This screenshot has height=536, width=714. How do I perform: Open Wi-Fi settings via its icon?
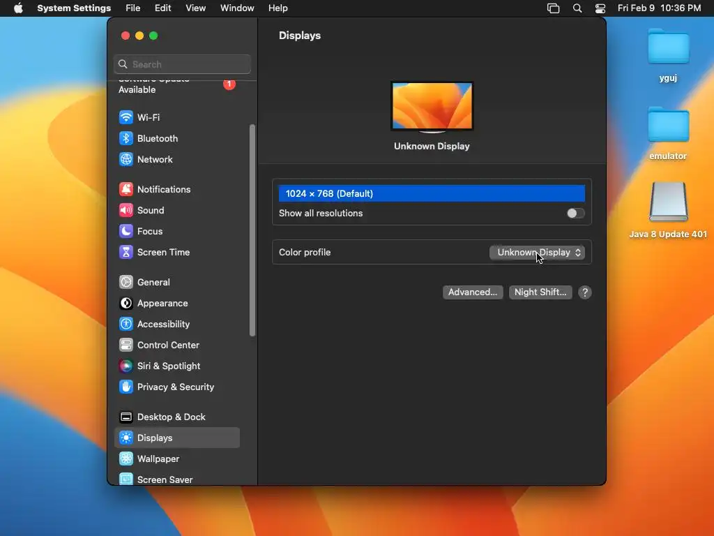point(126,117)
